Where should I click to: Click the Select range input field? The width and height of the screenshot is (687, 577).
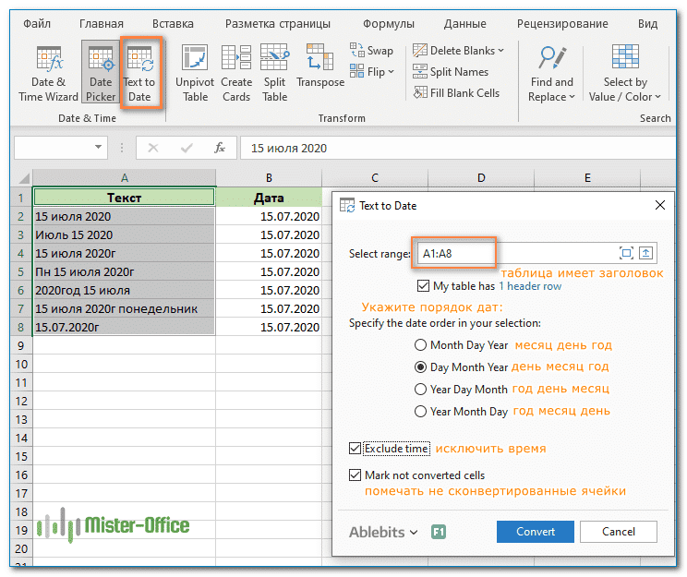click(x=512, y=253)
